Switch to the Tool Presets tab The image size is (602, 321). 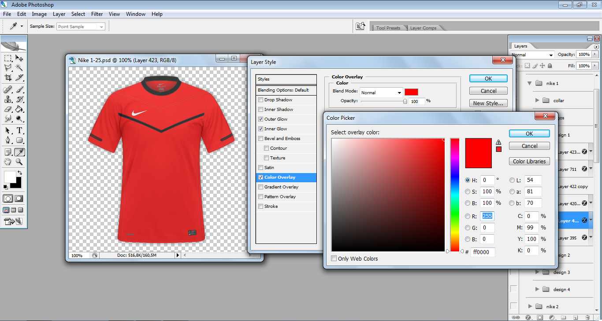[388, 28]
